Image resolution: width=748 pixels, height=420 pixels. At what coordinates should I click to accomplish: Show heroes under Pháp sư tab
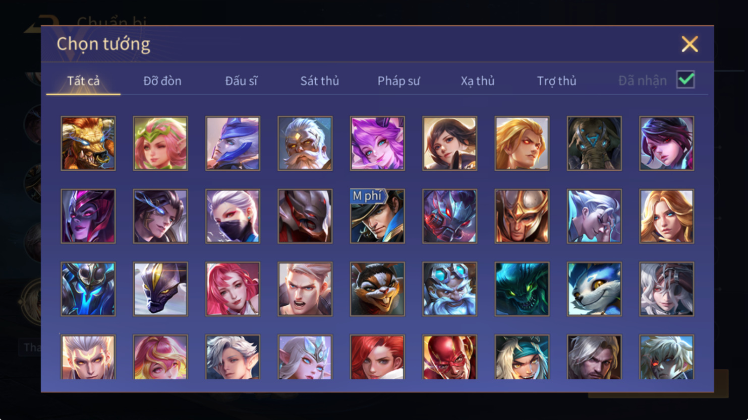(398, 81)
